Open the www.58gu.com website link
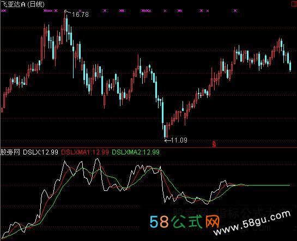The width and height of the screenshot is (297, 241). [x=252, y=223]
